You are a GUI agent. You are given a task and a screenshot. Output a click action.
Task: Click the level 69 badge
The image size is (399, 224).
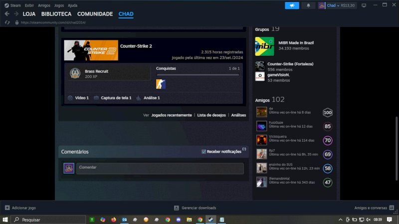(328, 155)
